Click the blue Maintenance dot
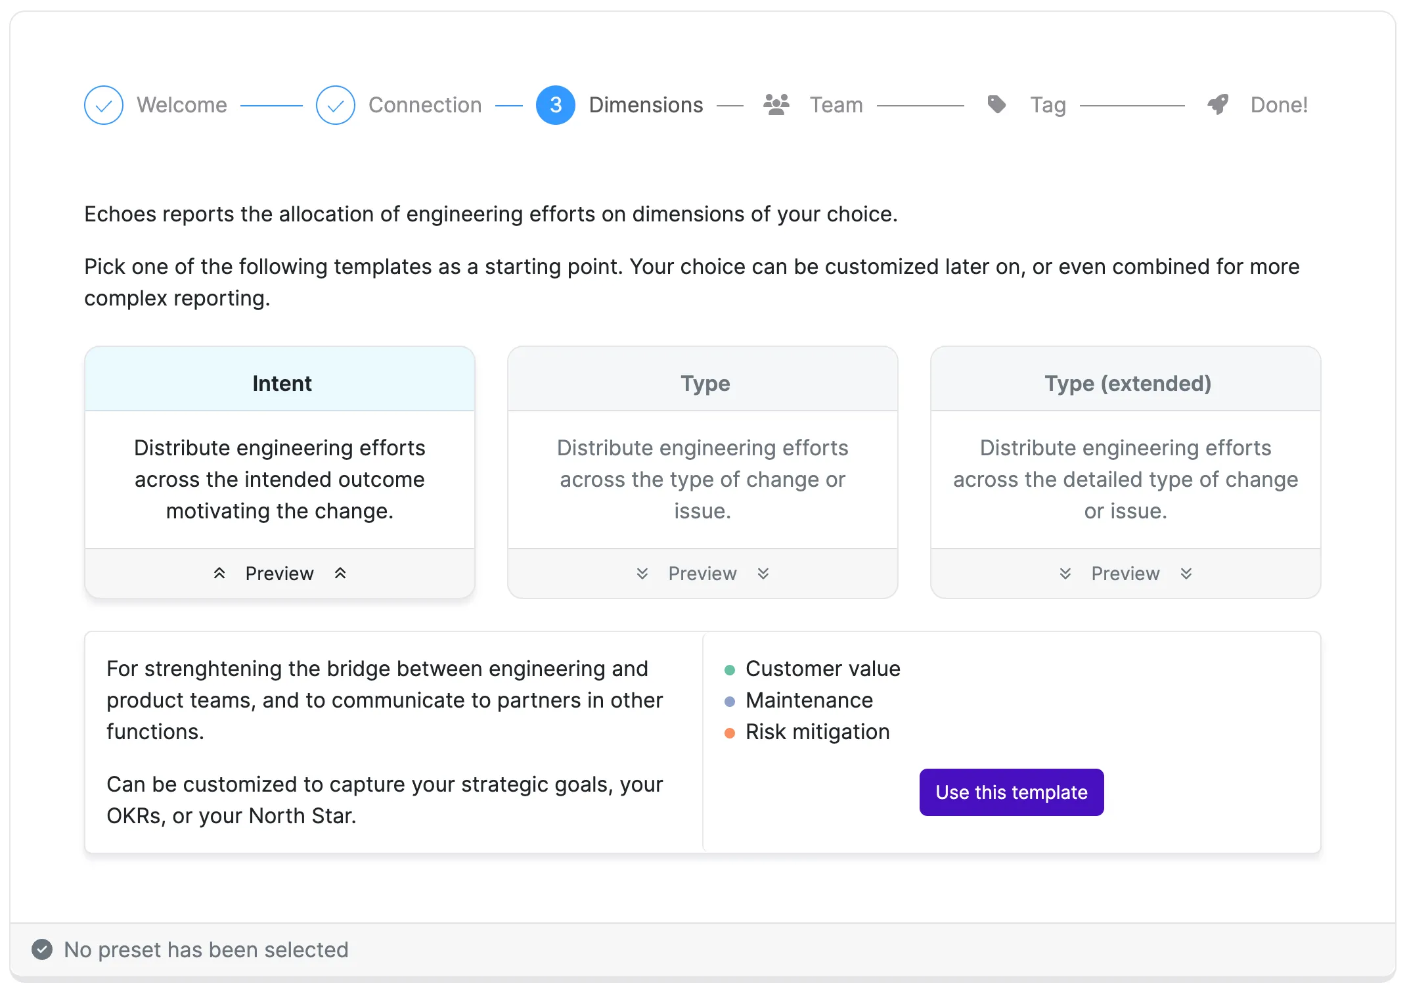 click(x=730, y=702)
